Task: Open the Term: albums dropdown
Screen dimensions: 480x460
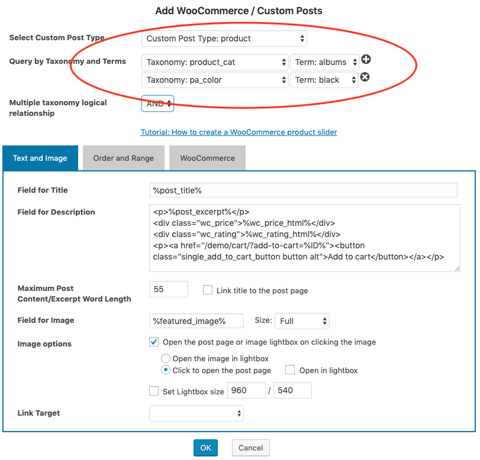Action: (x=324, y=62)
